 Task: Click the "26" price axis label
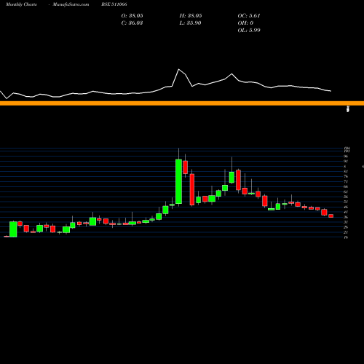346,227
